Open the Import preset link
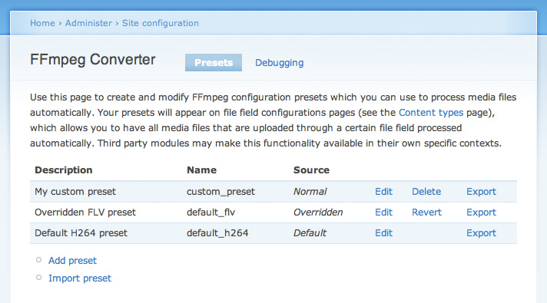547x303 pixels. 80,278
